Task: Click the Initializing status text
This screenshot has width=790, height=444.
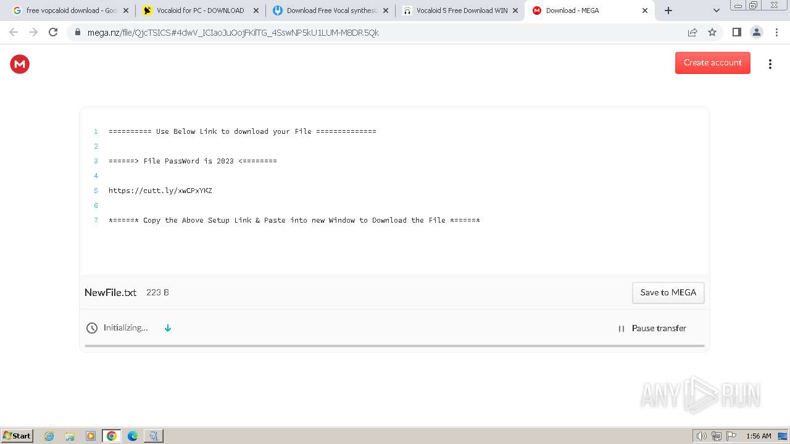Action: coord(125,328)
